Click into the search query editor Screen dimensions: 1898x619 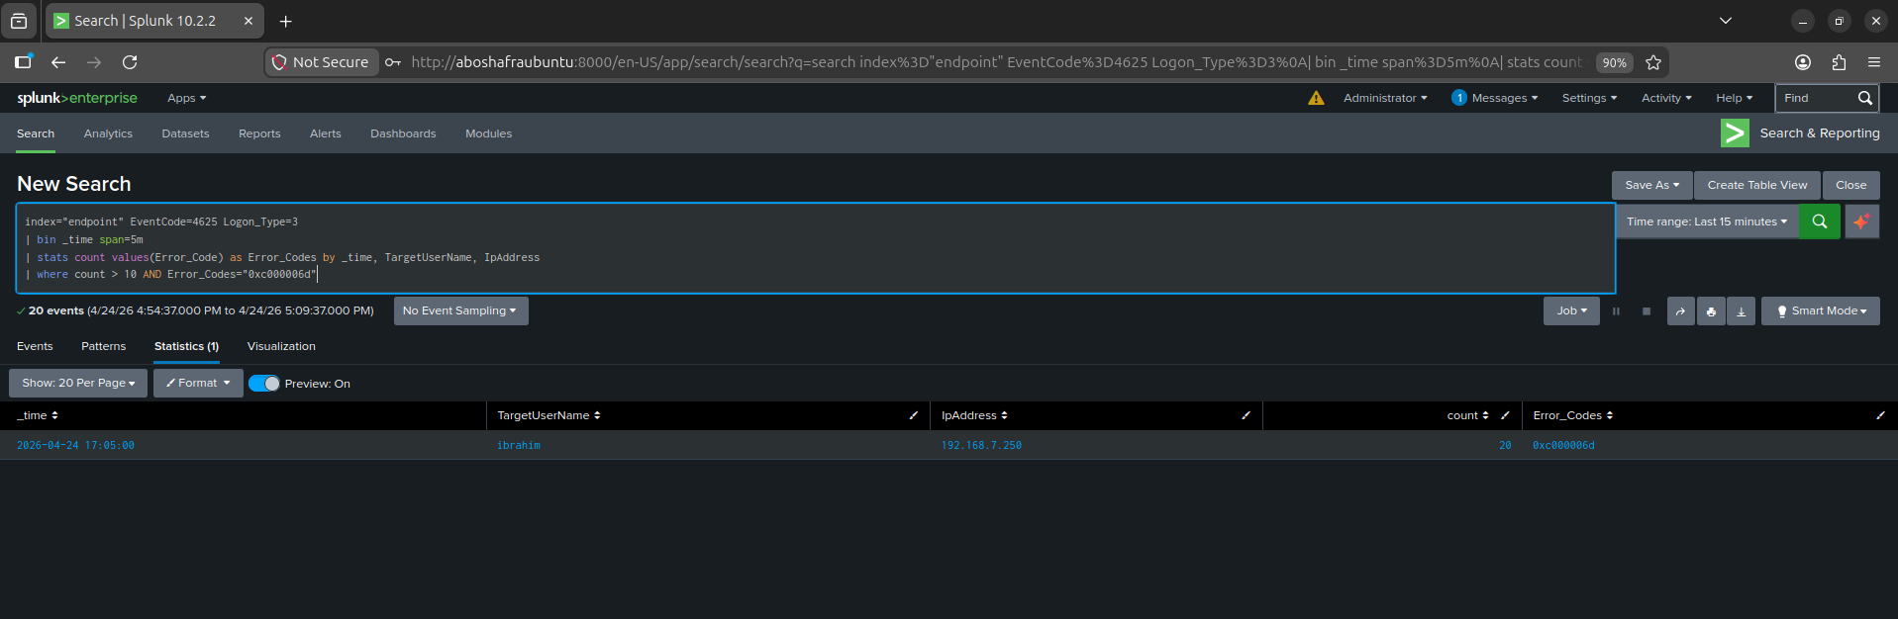(x=816, y=248)
